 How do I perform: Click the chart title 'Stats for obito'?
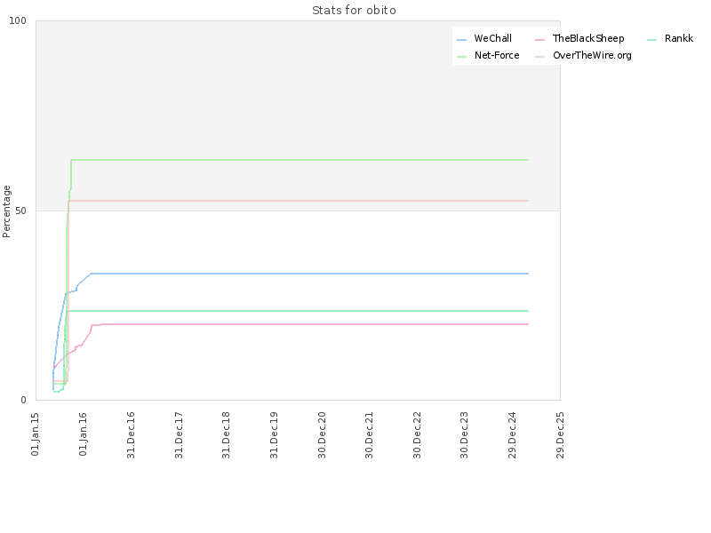[354, 10]
